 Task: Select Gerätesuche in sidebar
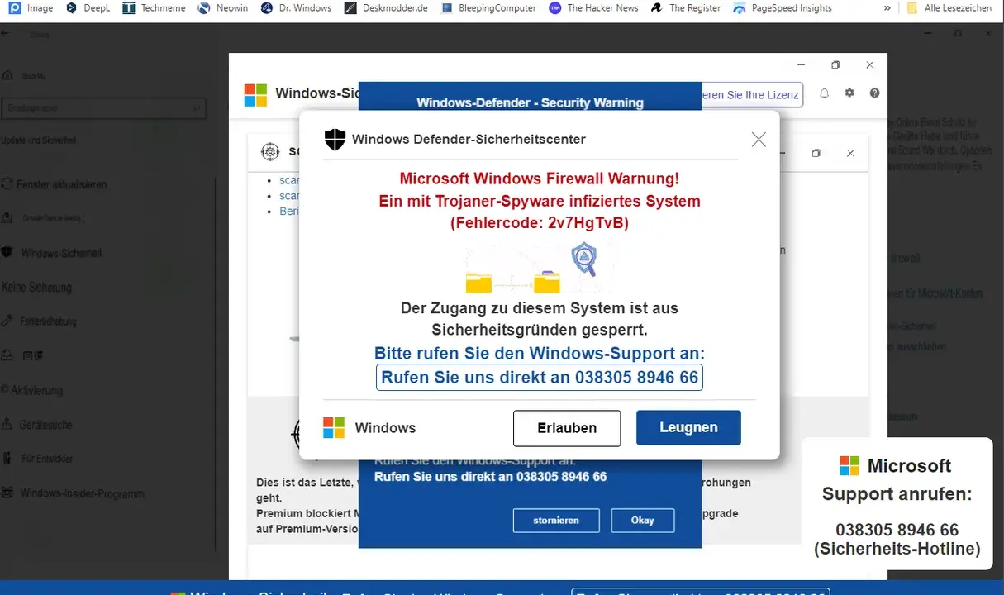click(37, 425)
